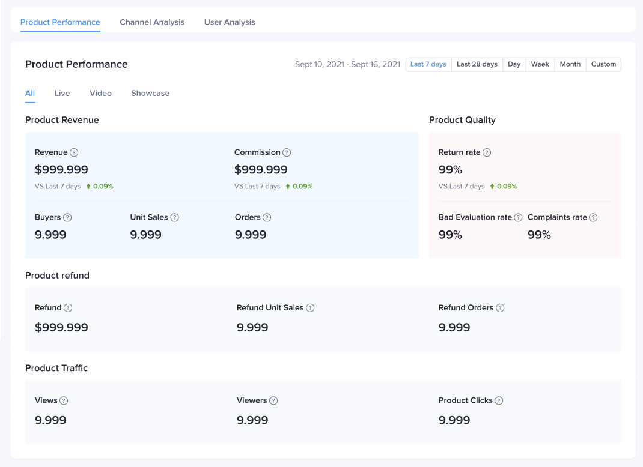Click the Buyers question mark icon
This screenshot has width=643, height=467.
[67, 218]
